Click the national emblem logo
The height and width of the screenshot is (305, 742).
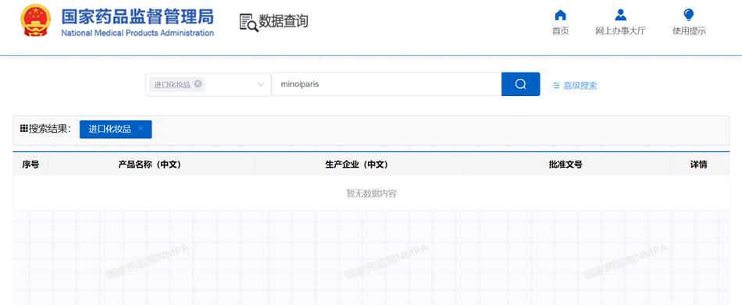pos(35,20)
